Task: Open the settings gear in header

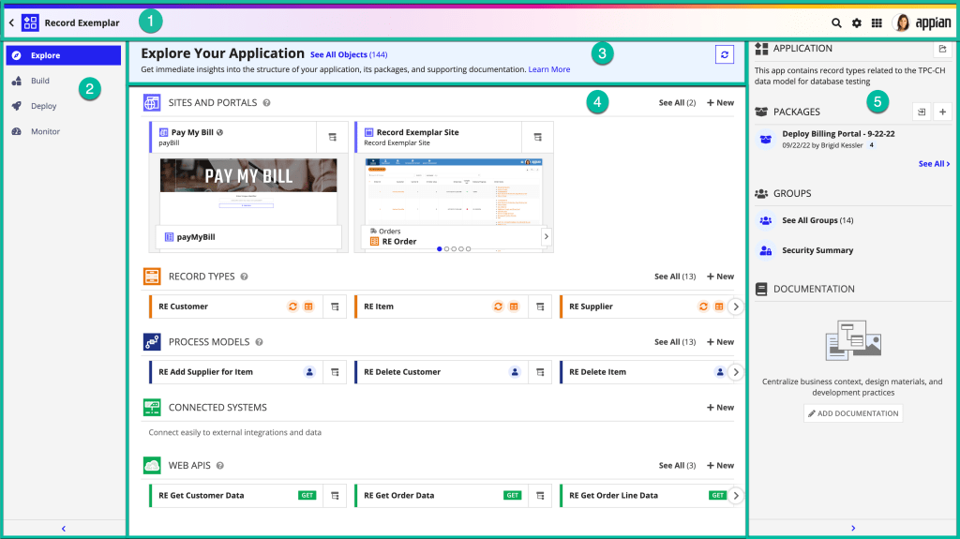Action: [x=856, y=22]
